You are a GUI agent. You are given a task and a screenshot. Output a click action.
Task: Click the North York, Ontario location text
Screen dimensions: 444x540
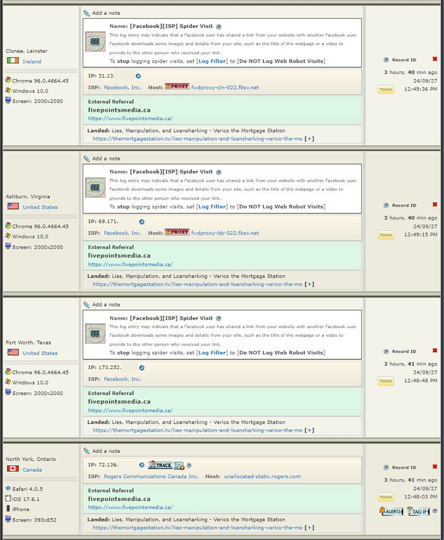tap(31, 460)
